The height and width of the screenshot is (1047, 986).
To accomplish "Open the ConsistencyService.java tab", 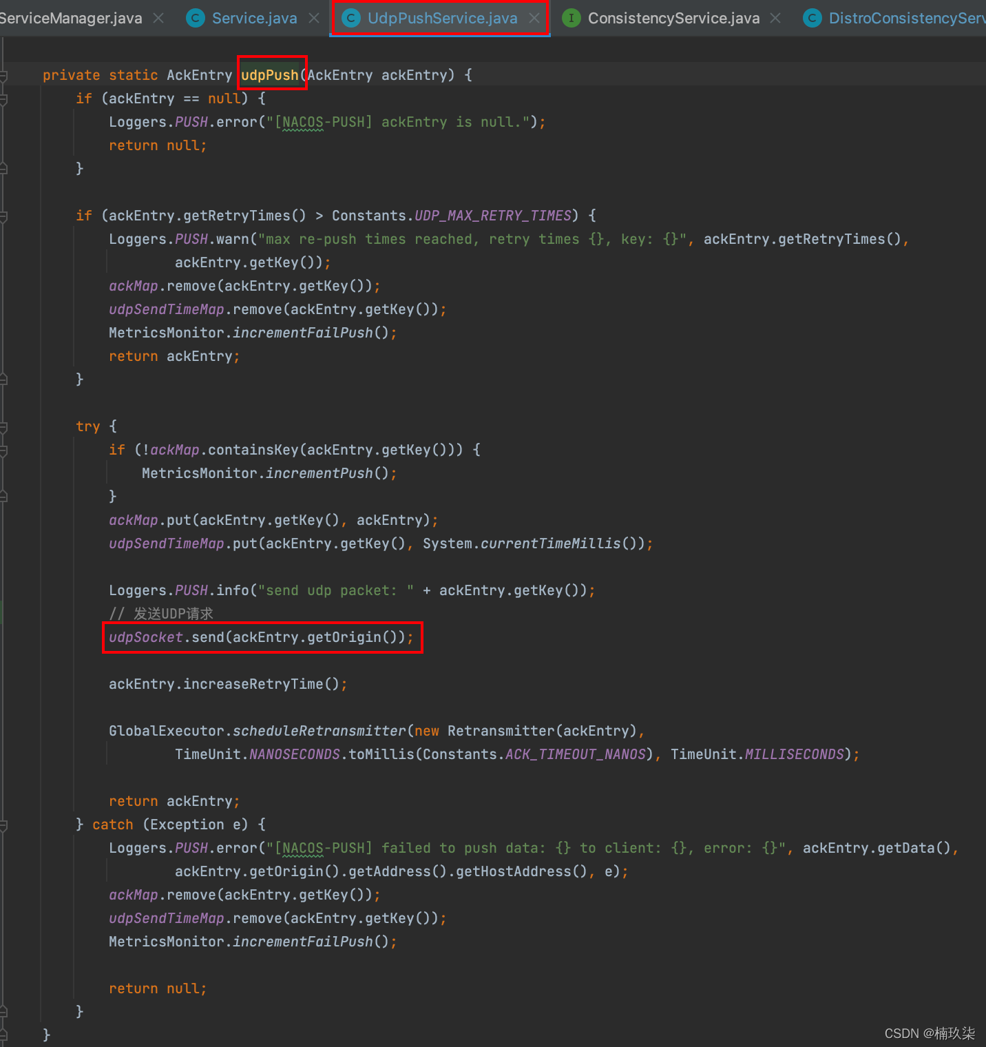I will [x=674, y=18].
